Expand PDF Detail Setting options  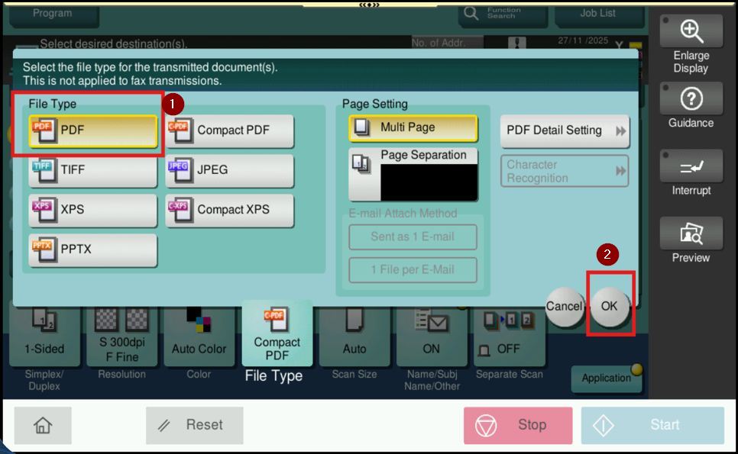pyautogui.click(x=565, y=131)
